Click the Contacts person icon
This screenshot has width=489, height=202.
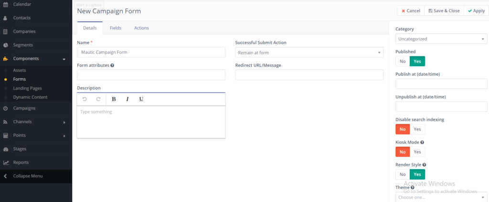tap(5, 18)
